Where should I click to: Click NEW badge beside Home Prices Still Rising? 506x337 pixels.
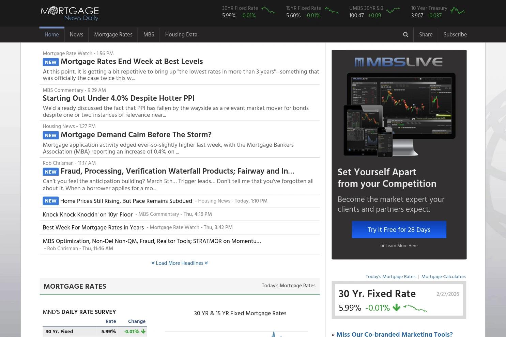click(x=51, y=201)
